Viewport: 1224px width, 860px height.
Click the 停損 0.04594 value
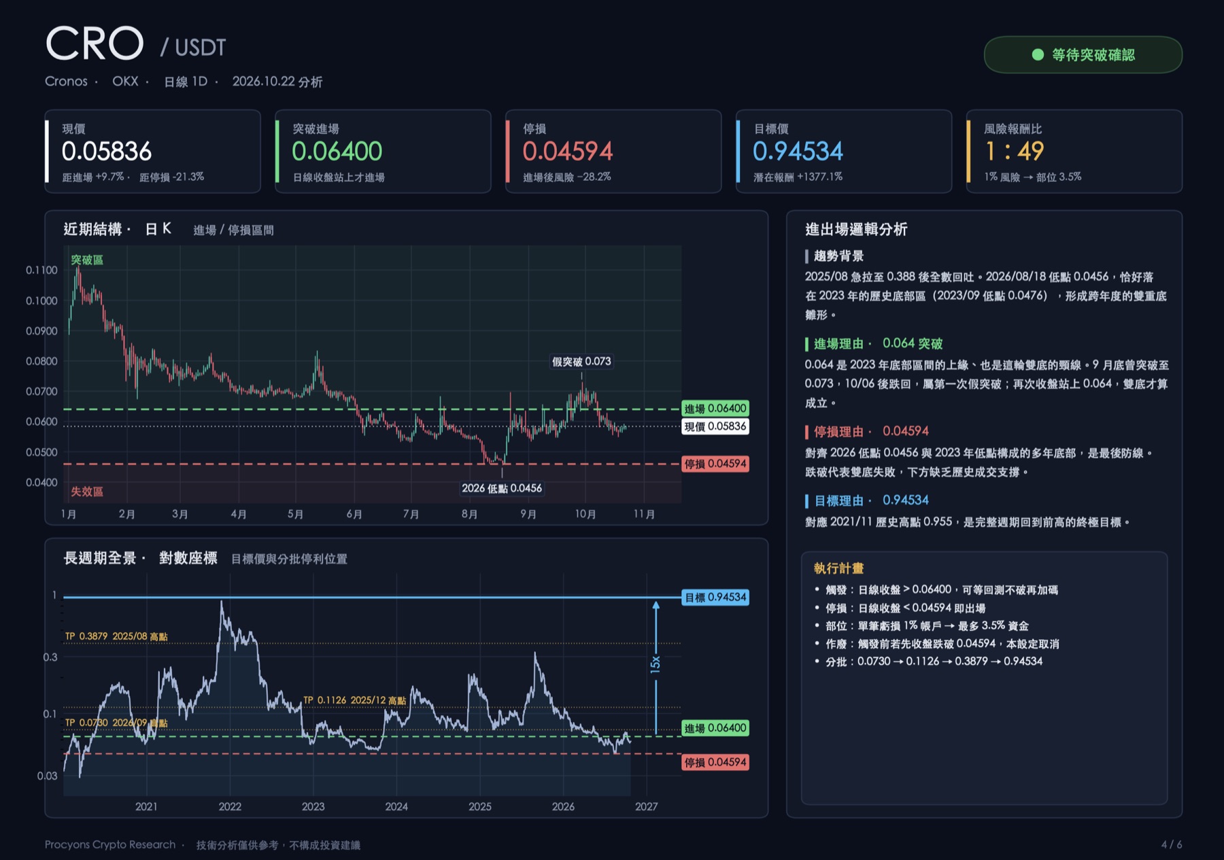(x=568, y=151)
